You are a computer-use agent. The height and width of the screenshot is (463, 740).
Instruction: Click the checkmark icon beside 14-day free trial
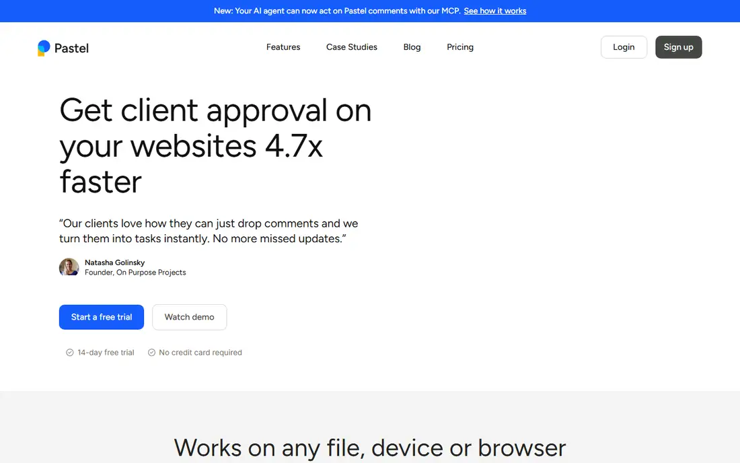(x=70, y=353)
